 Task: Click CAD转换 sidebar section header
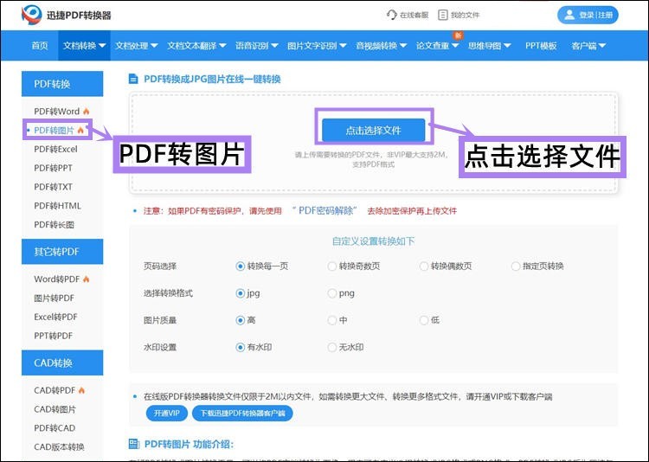(62, 363)
